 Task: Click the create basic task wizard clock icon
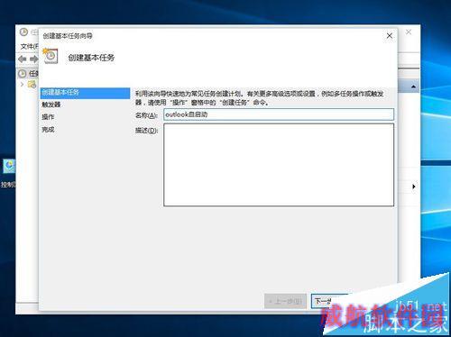point(51,56)
